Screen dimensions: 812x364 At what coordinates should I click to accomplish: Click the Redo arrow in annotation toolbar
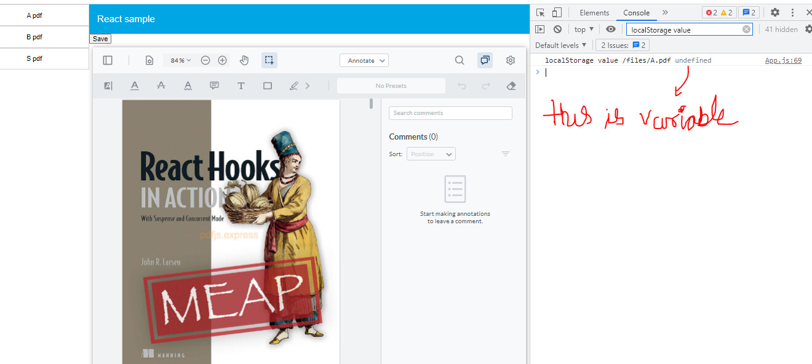coord(486,86)
